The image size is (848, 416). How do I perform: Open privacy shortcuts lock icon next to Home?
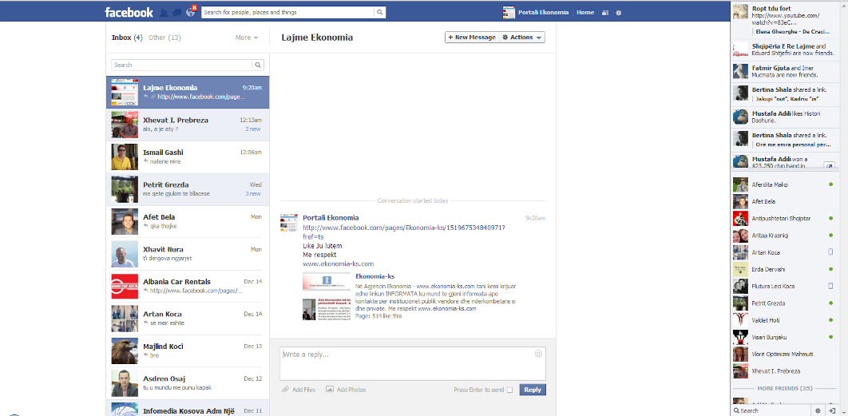tap(606, 13)
